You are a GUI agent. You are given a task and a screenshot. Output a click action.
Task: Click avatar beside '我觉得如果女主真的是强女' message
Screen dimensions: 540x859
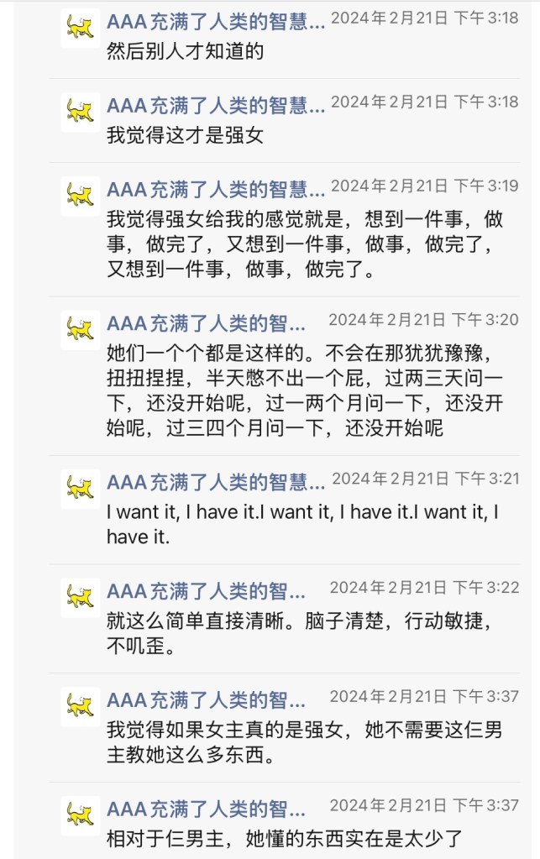[x=80, y=706]
